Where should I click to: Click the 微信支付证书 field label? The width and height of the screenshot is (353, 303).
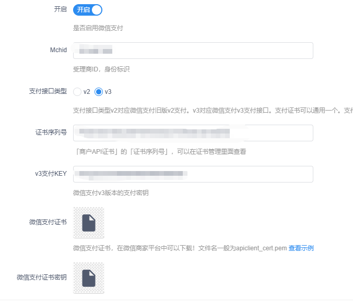(x=48, y=222)
